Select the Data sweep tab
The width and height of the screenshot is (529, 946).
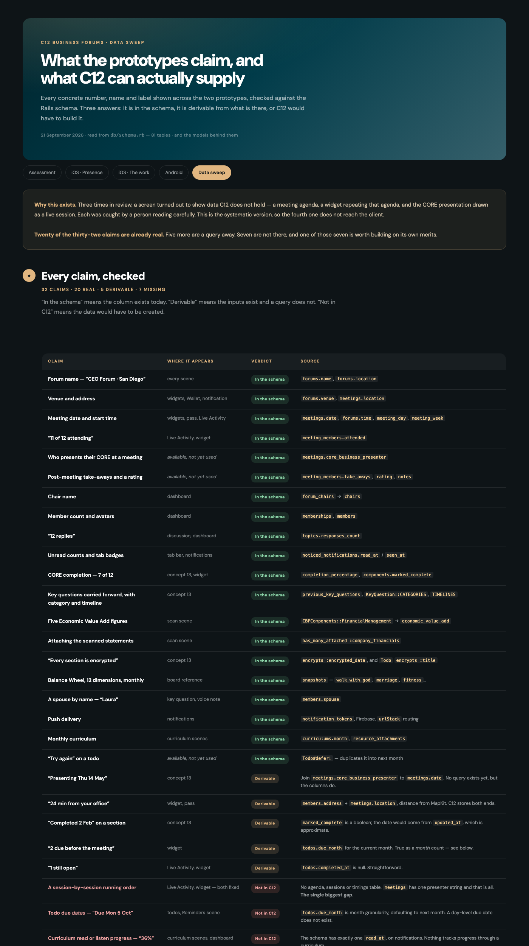(212, 173)
